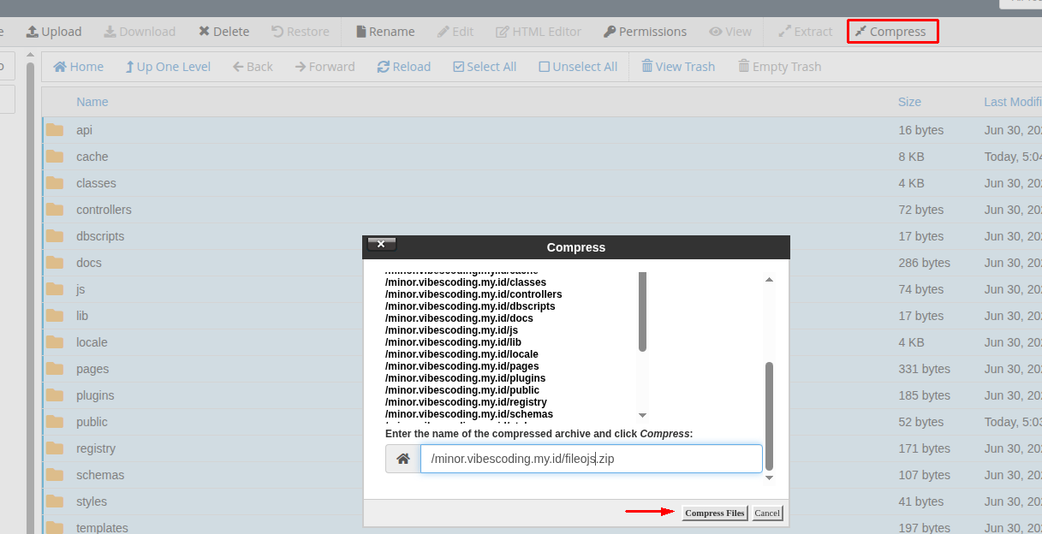
Task: Click the api folder icon
Action: 56,130
